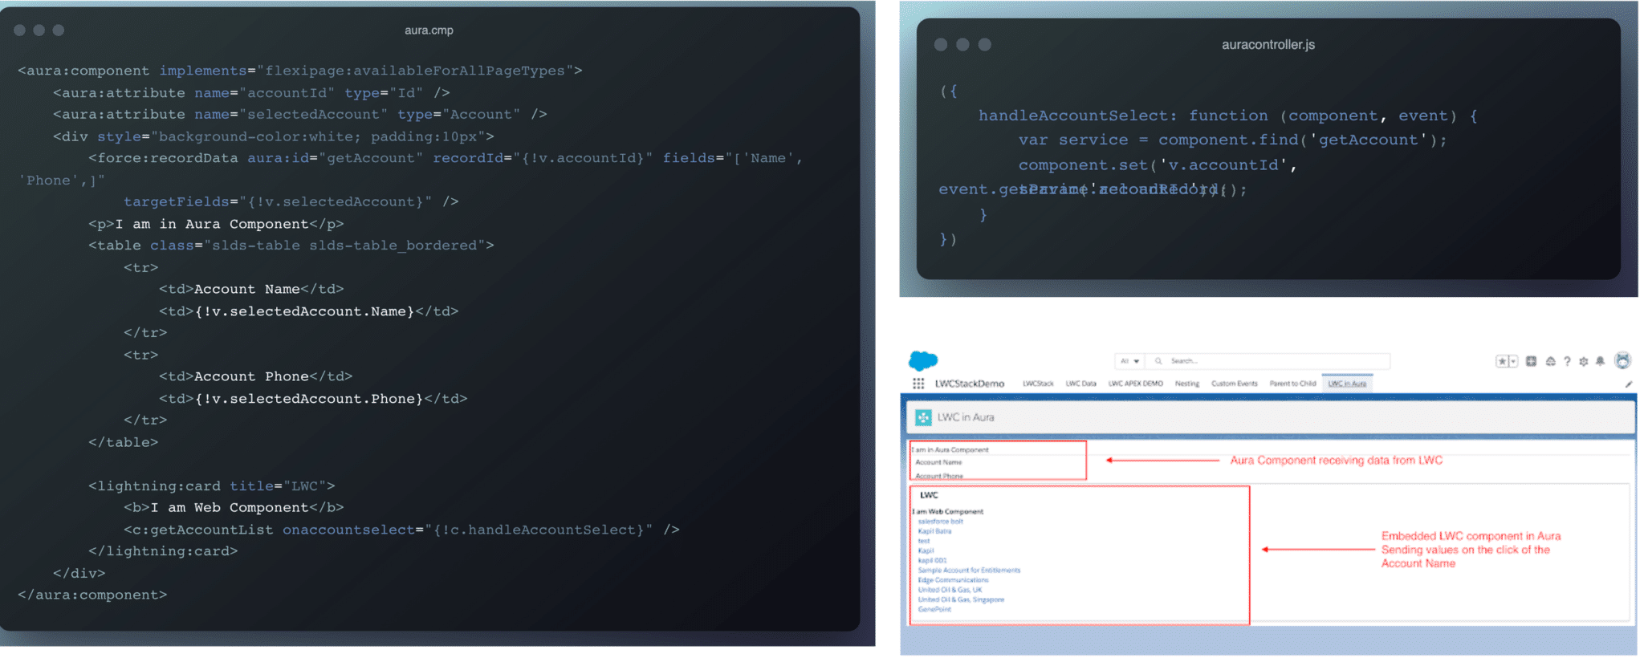1644x662 pixels.
Task: Click the LWC in Aura page icon
Action: [x=923, y=417]
